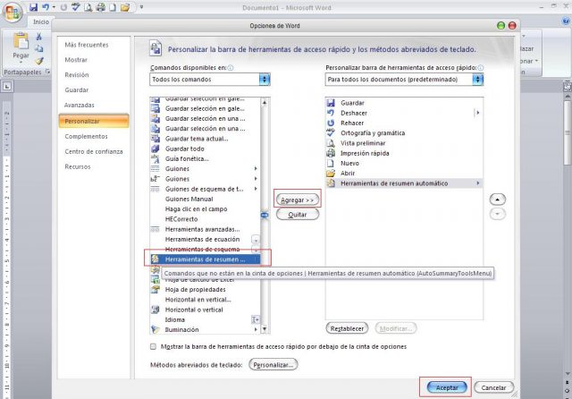Click spelling check icon in quick access toolbar

(x=76, y=7)
